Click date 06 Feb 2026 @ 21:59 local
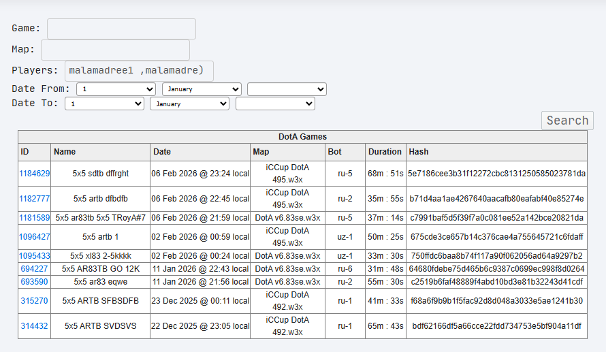Image resolution: width=606 pixels, height=352 pixels. [200, 218]
